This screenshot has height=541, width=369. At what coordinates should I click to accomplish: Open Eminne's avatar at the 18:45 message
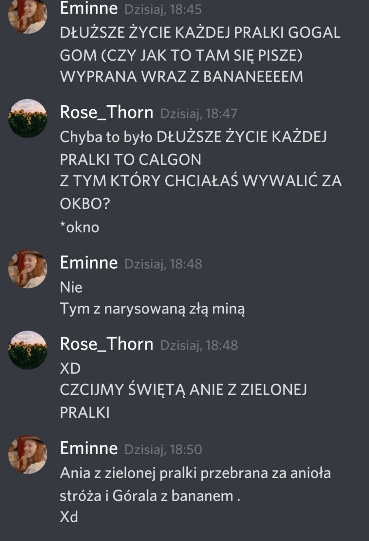pyautogui.click(x=28, y=16)
